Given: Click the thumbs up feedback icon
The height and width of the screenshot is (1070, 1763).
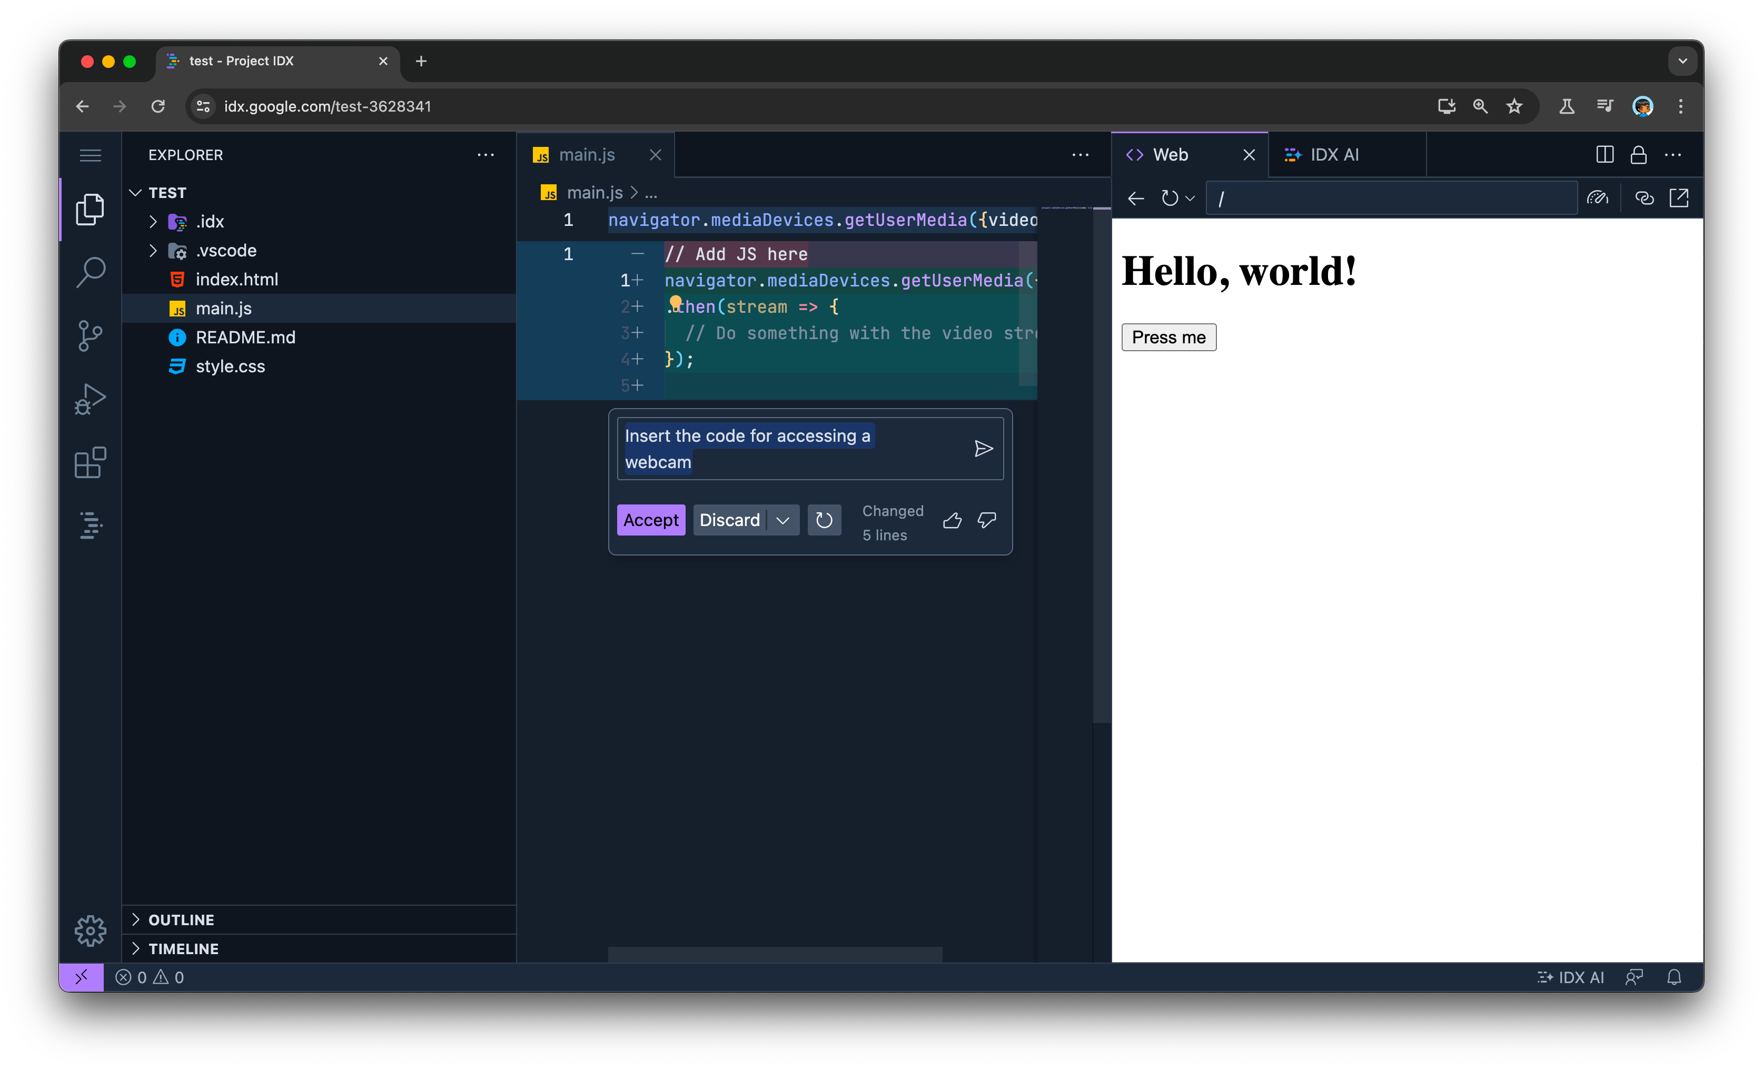Looking at the screenshot, I should pos(952,520).
